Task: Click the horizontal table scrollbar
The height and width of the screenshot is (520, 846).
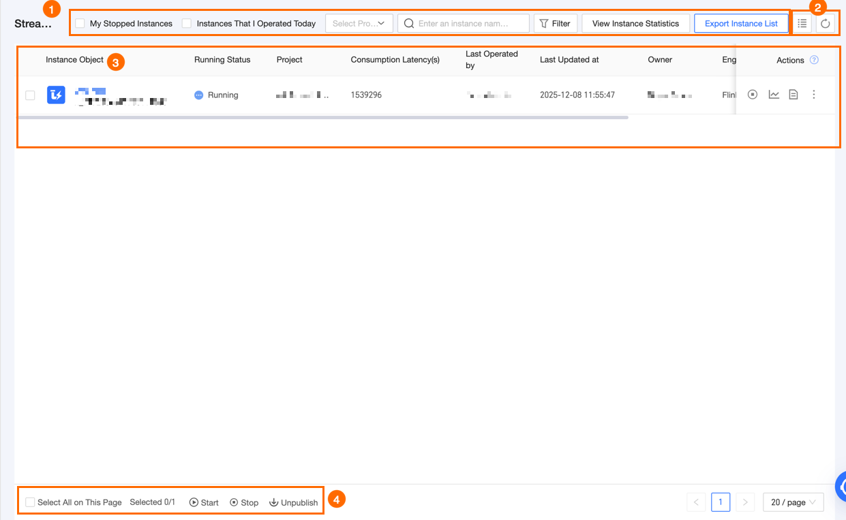Action: click(x=323, y=118)
